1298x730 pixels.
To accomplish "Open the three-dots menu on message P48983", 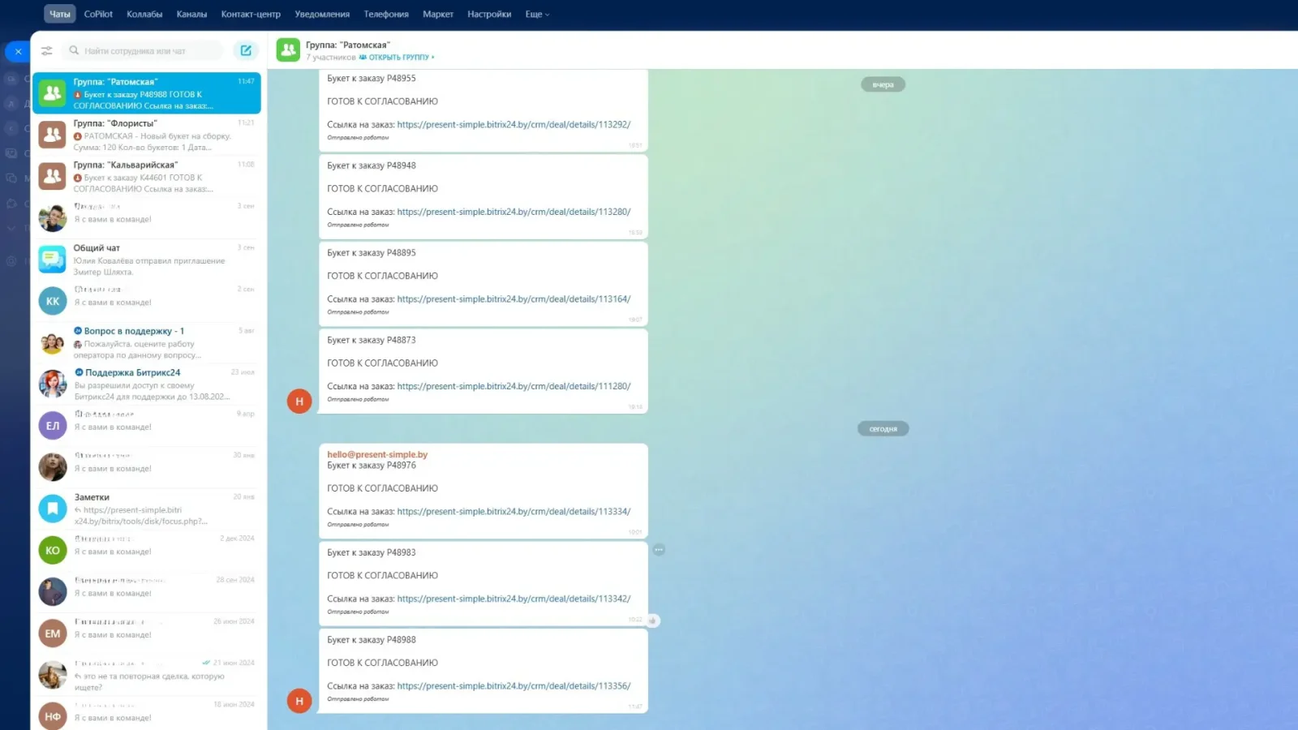I will click(x=659, y=550).
